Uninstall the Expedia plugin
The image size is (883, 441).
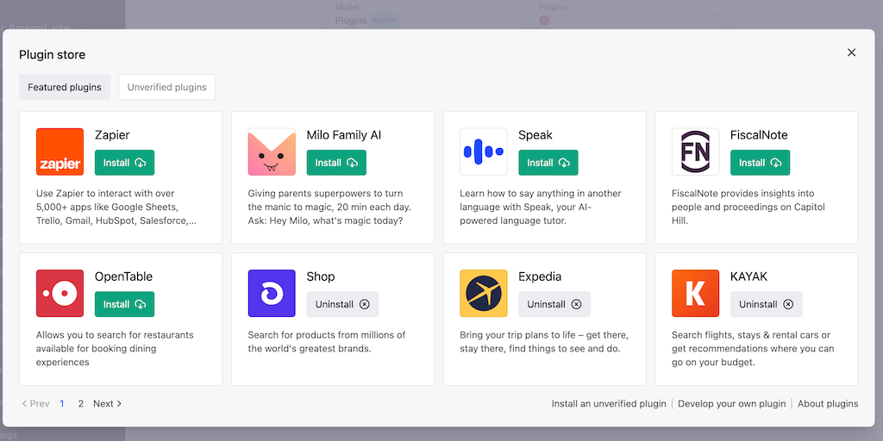click(554, 304)
